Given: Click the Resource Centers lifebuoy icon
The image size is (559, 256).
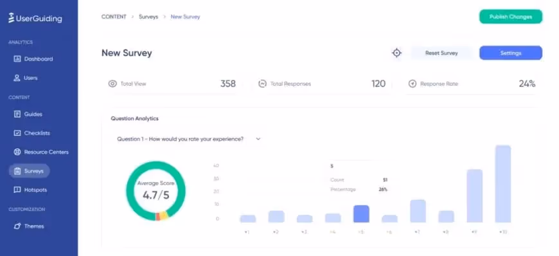Looking at the screenshot, I should [17, 152].
